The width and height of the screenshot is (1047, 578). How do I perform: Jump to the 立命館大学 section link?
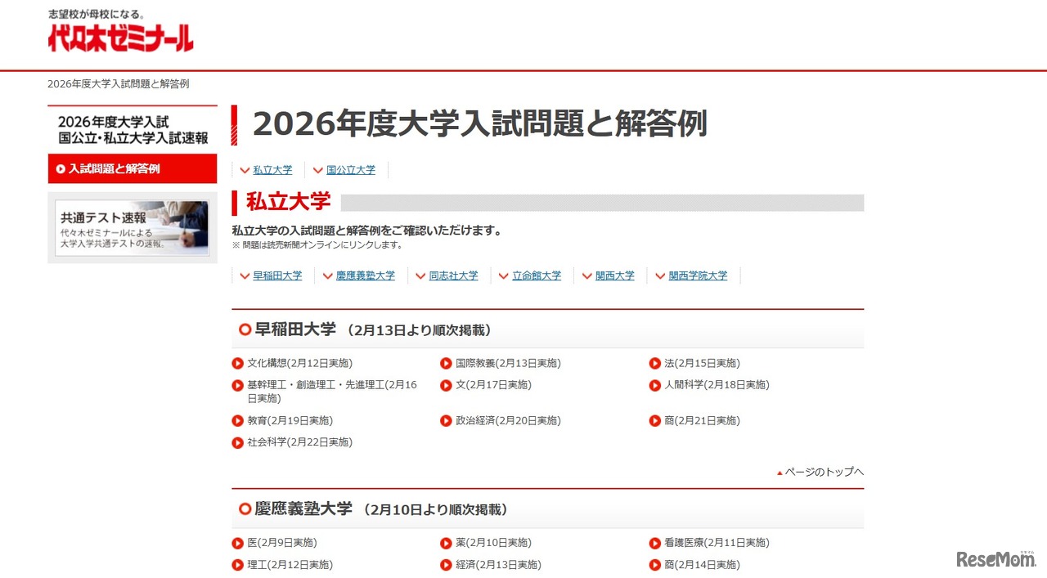[537, 276]
